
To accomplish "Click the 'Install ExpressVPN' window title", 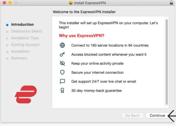I will pos(90,3).
